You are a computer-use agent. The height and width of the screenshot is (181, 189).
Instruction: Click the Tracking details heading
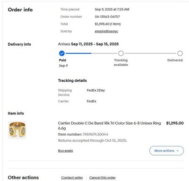(x=72, y=80)
